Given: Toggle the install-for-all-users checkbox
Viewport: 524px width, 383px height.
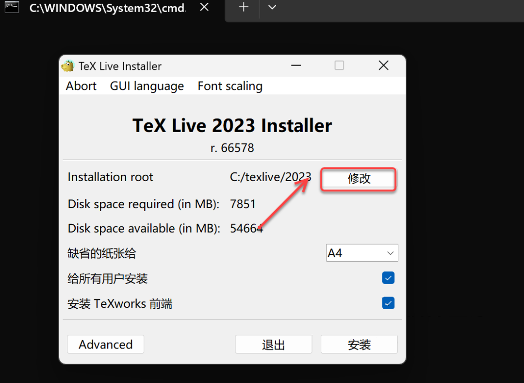Looking at the screenshot, I should coord(388,278).
